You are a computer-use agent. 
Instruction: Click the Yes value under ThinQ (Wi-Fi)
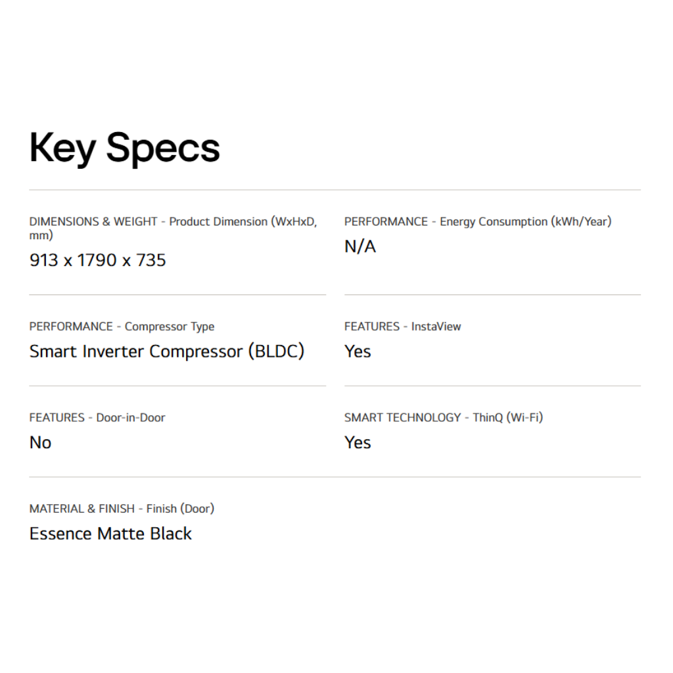pos(358,443)
